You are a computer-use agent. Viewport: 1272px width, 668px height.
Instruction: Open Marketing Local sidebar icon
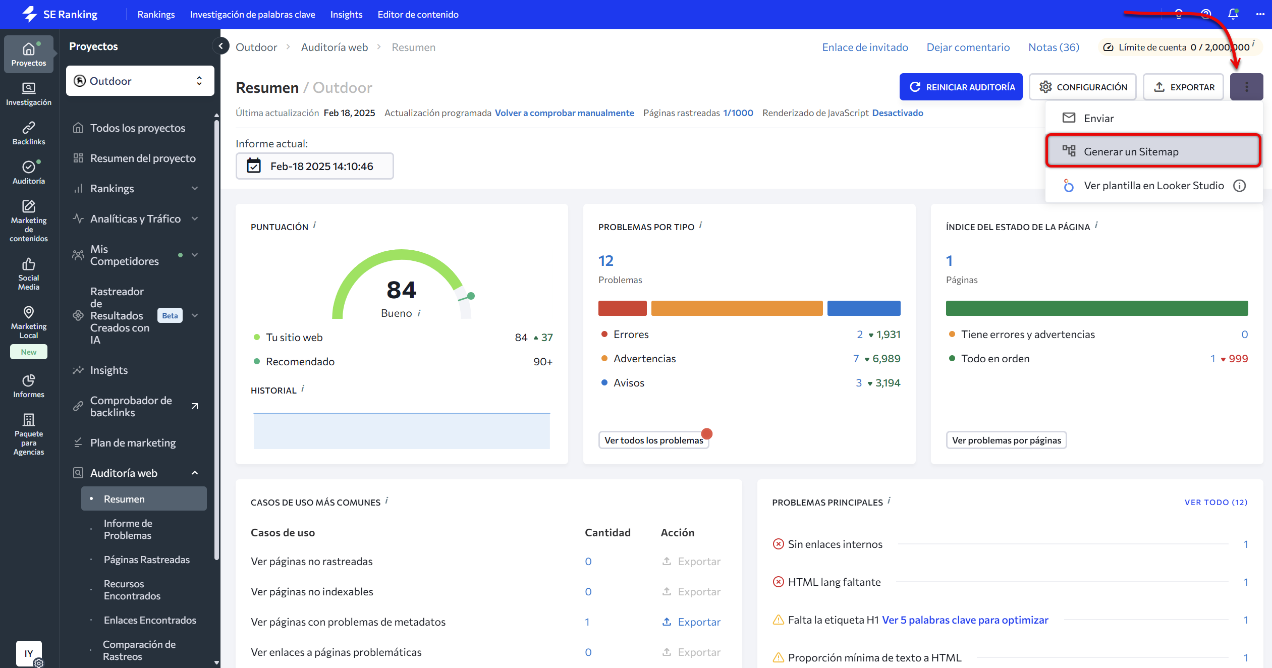(x=29, y=322)
